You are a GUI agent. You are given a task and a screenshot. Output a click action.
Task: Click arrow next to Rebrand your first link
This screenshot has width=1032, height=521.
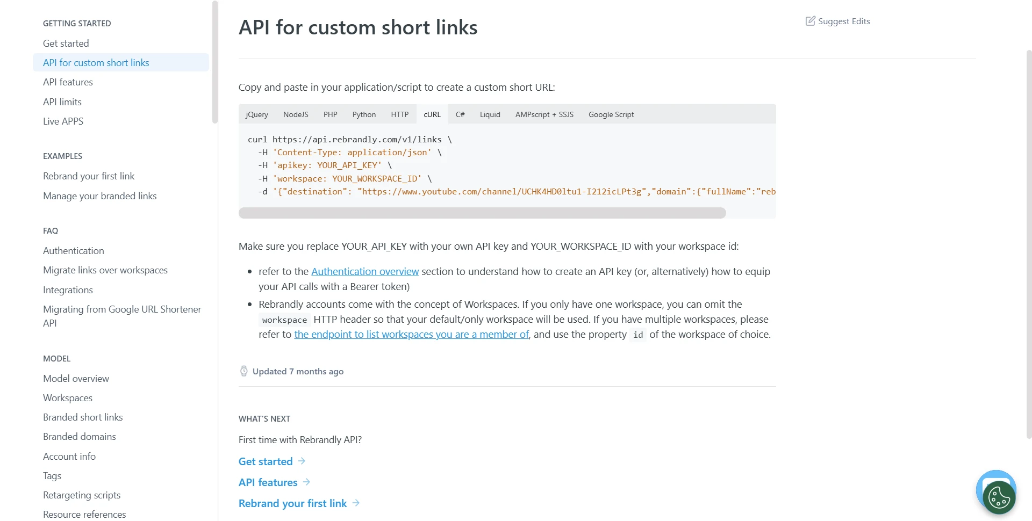356,503
